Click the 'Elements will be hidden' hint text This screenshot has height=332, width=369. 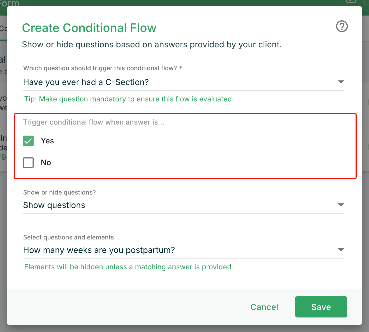pos(128,267)
